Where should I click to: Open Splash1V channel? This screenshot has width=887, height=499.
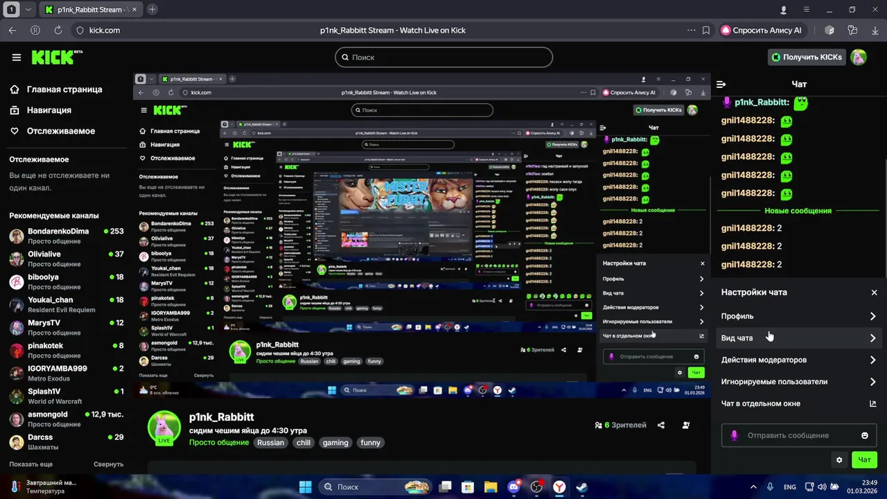click(x=67, y=396)
